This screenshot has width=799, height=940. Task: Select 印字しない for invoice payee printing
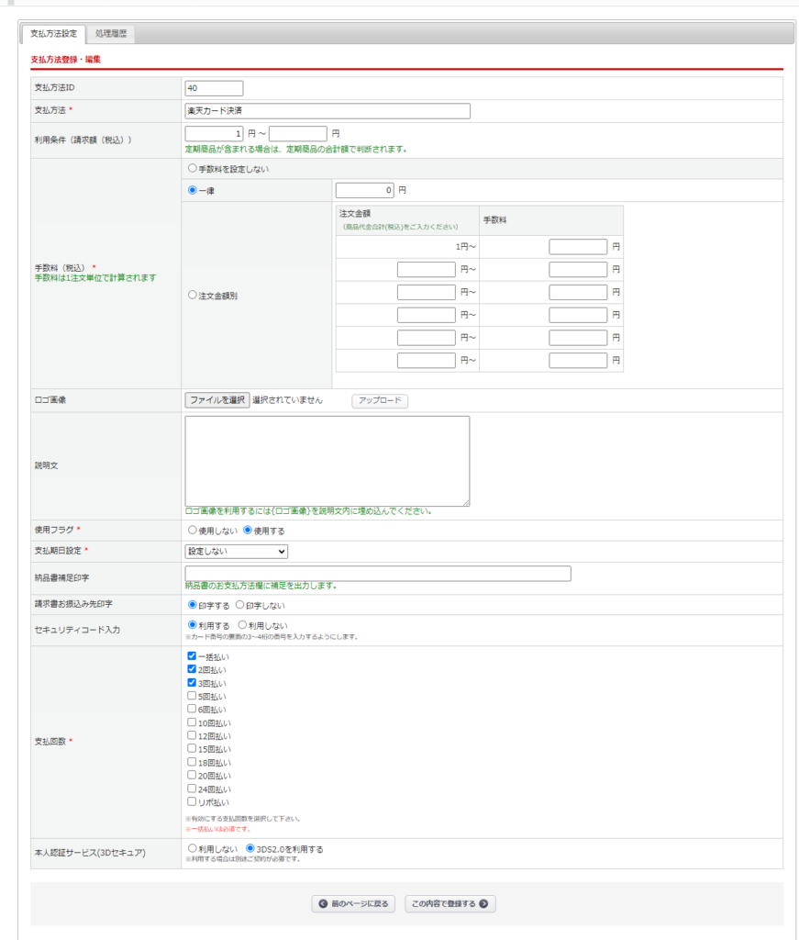click(240, 605)
